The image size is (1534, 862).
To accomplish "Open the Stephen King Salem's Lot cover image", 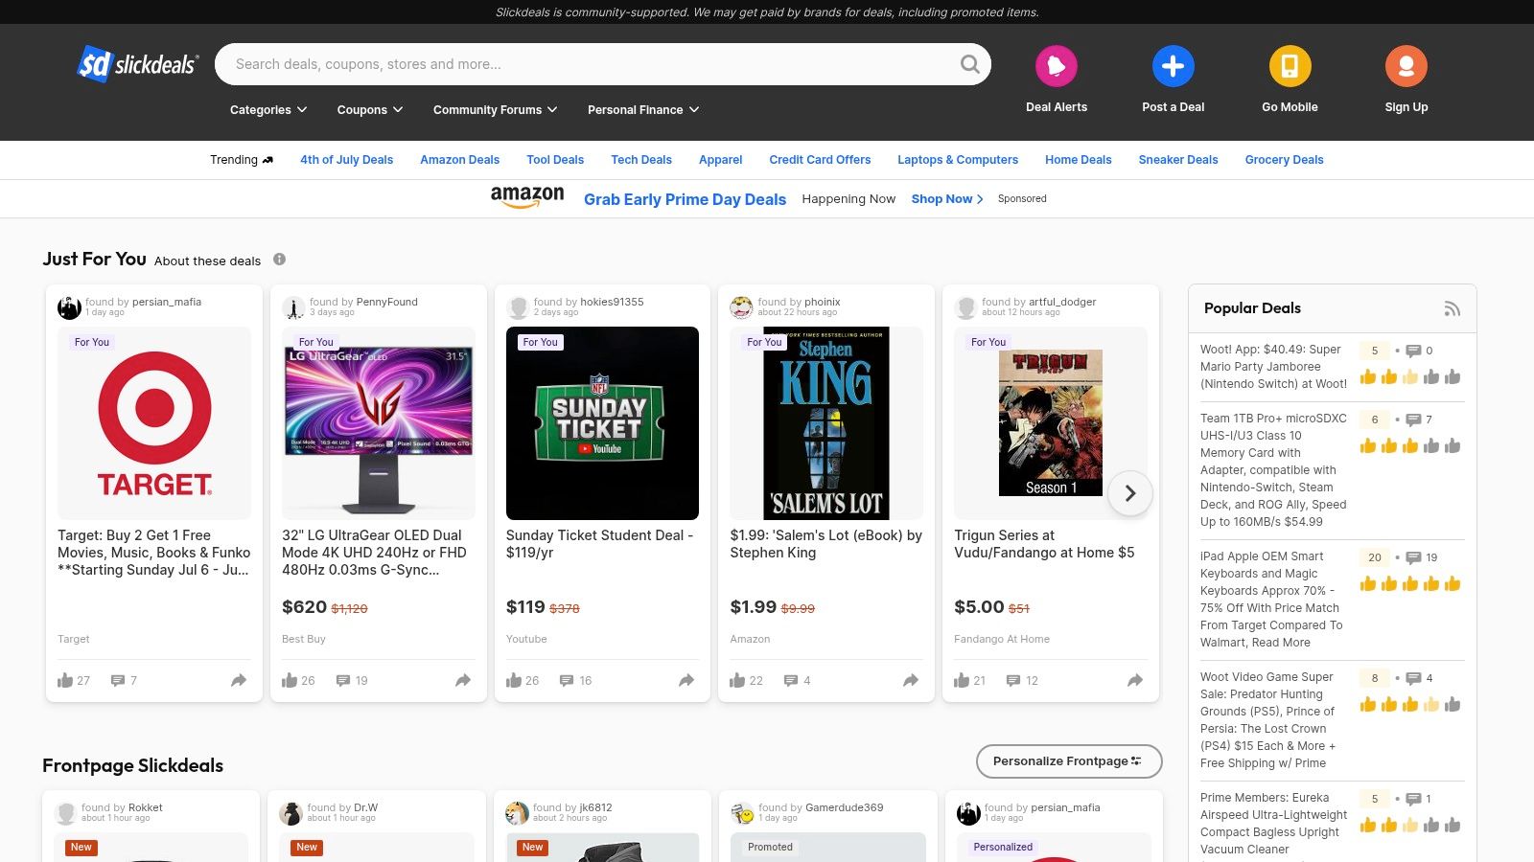I will (826, 423).
